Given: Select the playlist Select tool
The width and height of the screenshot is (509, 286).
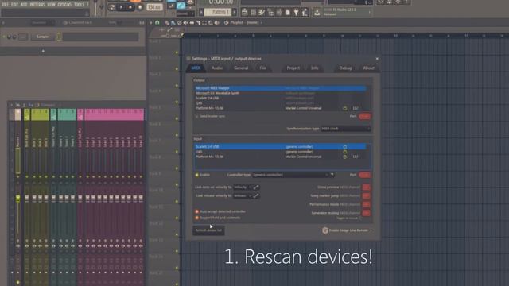Looking at the screenshot, I should [x=204, y=23].
